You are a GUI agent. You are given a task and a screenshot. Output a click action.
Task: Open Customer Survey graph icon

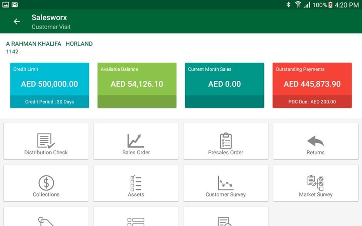coord(226,183)
